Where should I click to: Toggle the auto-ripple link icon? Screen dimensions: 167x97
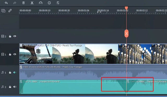coord(10,11)
